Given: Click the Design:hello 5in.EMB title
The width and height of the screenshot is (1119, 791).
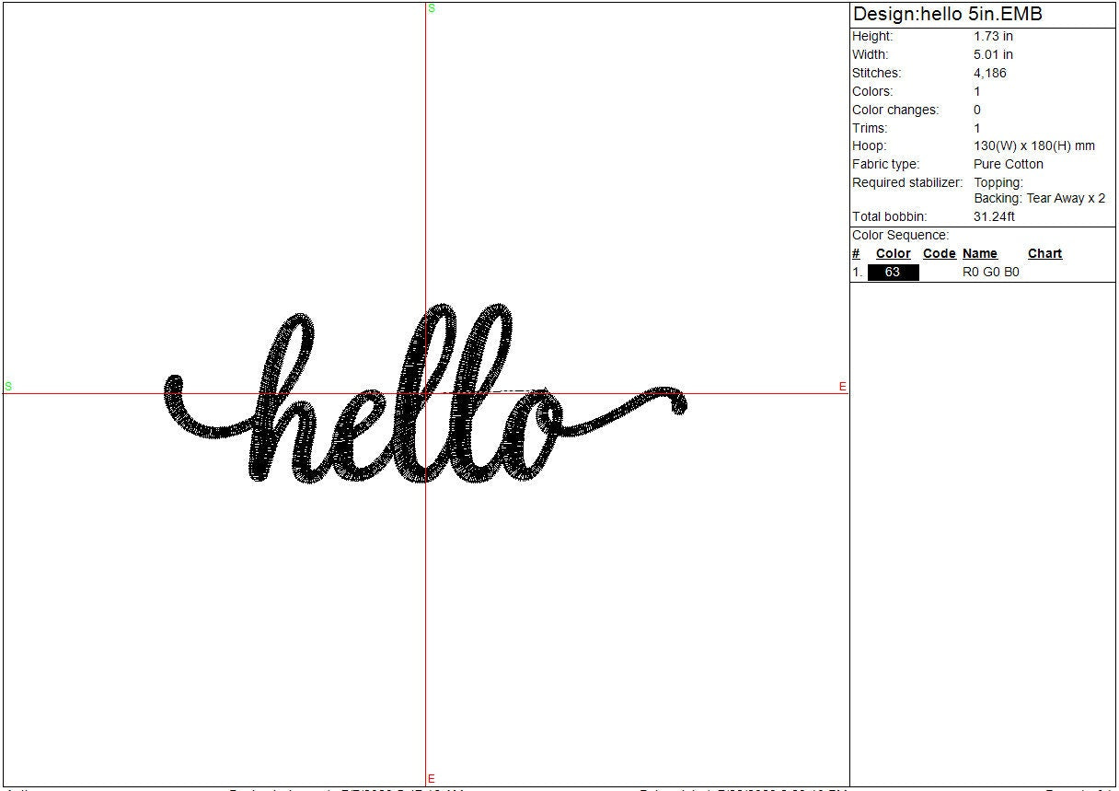Looking at the screenshot, I should (947, 15).
